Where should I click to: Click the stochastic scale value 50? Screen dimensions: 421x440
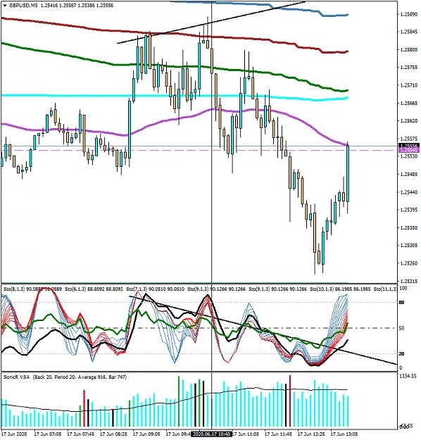point(402,328)
